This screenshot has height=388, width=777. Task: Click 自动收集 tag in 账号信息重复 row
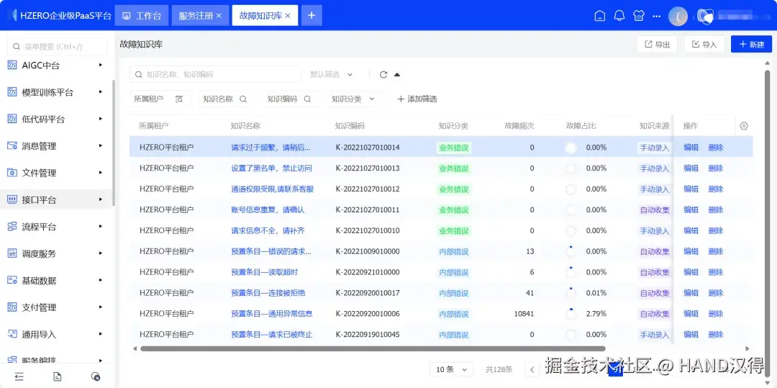coord(655,209)
